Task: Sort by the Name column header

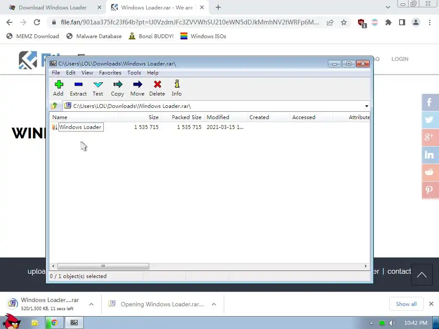Action: tap(84, 117)
